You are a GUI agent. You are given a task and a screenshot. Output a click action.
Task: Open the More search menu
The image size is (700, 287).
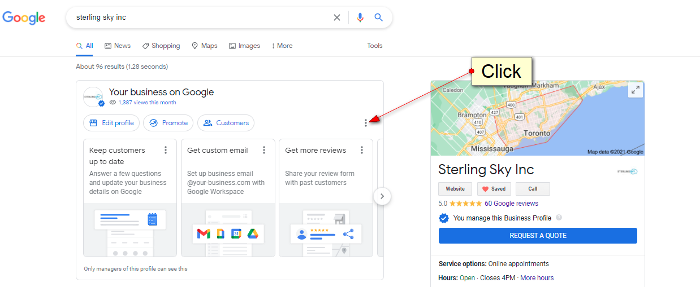282,46
